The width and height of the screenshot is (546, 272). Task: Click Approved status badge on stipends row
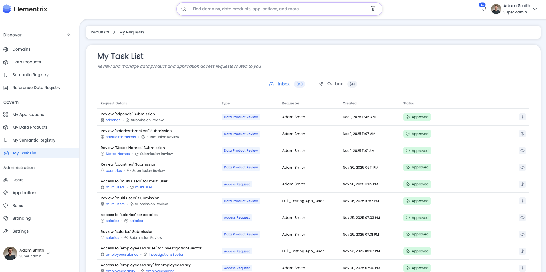tap(417, 117)
